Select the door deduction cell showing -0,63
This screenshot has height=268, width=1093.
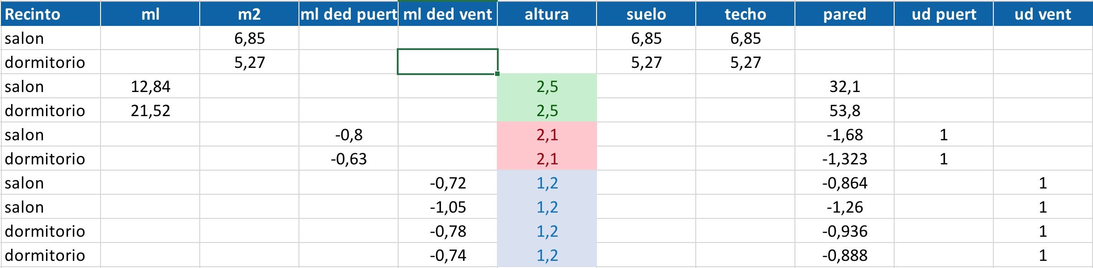349,159
